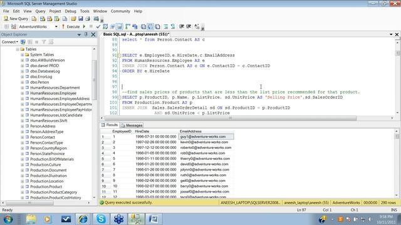Click the Open File folder icon

point(73,19)
